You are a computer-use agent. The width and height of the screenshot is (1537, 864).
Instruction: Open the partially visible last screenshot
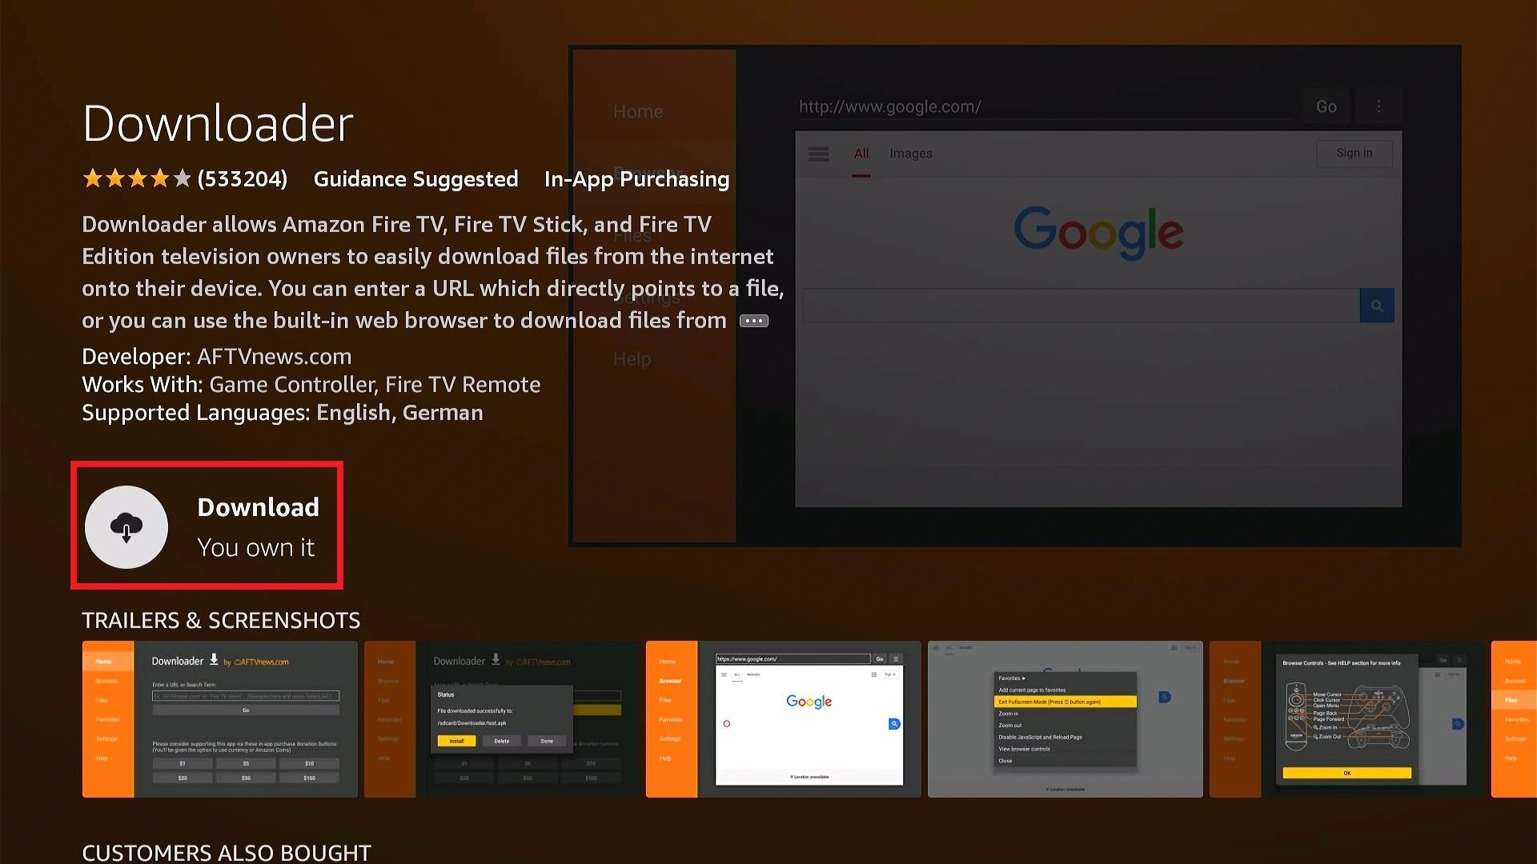[x=1514, y=718]
